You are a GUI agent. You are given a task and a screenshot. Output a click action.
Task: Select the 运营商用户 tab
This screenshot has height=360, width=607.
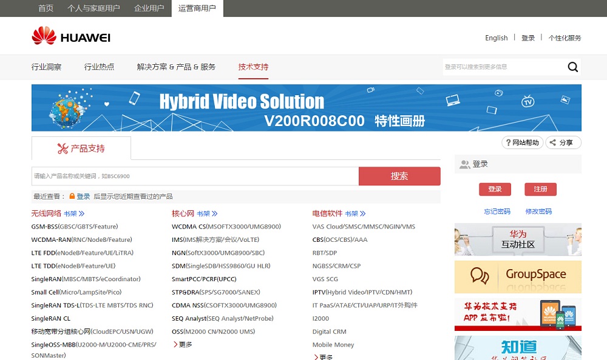pos(197,8)
